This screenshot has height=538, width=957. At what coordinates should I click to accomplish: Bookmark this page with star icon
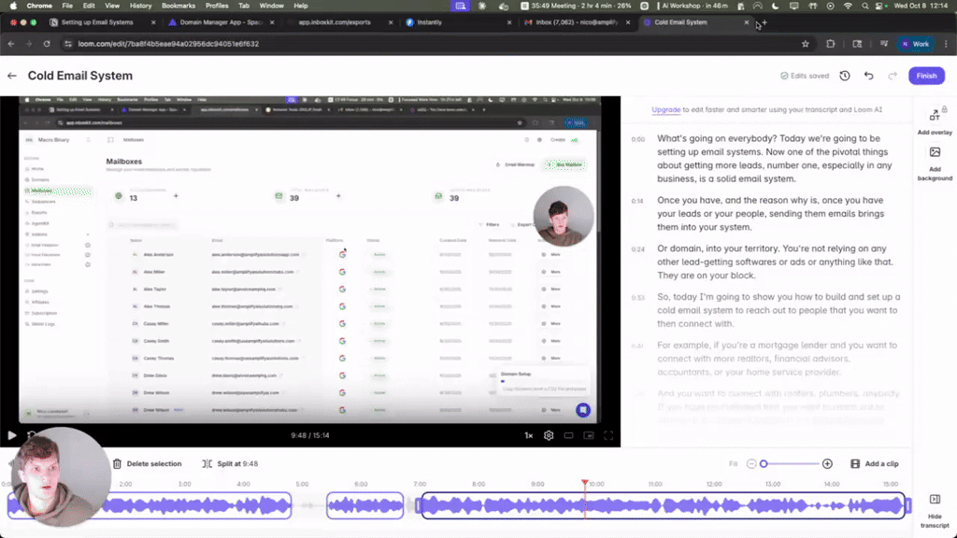click(805, 44)
